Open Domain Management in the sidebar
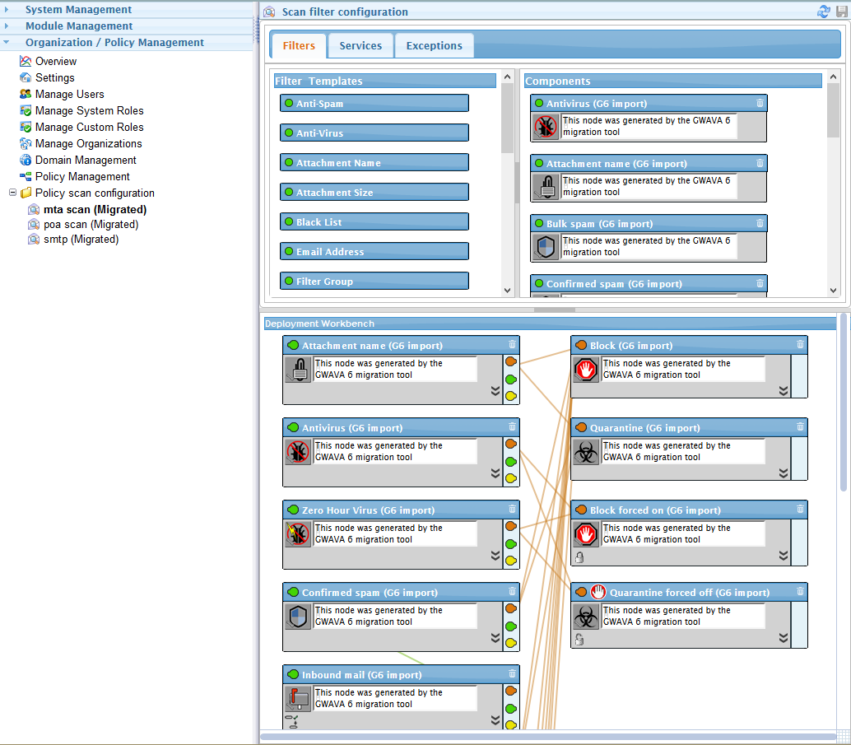The image size is (851, 745). pyautogui.click(x=86, y=160)
